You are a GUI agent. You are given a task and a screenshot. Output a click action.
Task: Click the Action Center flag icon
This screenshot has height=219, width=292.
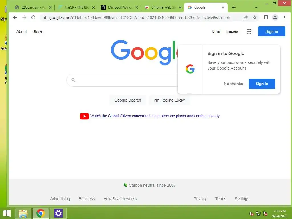(265, 214)
